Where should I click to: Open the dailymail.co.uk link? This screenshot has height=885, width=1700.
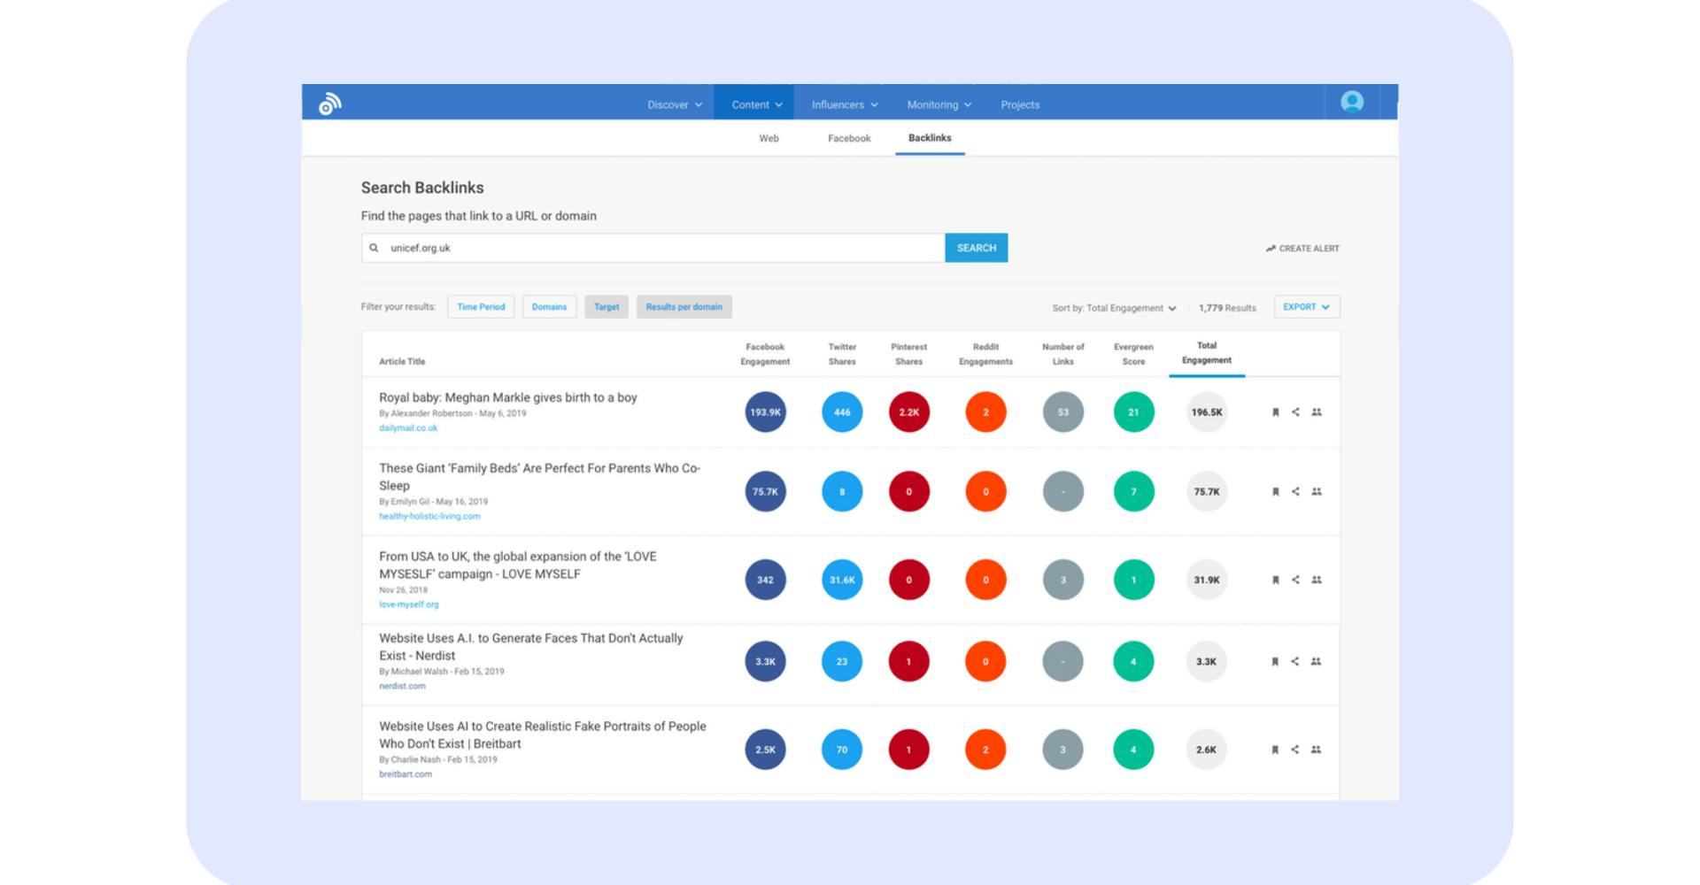click(x=407, y=427)
